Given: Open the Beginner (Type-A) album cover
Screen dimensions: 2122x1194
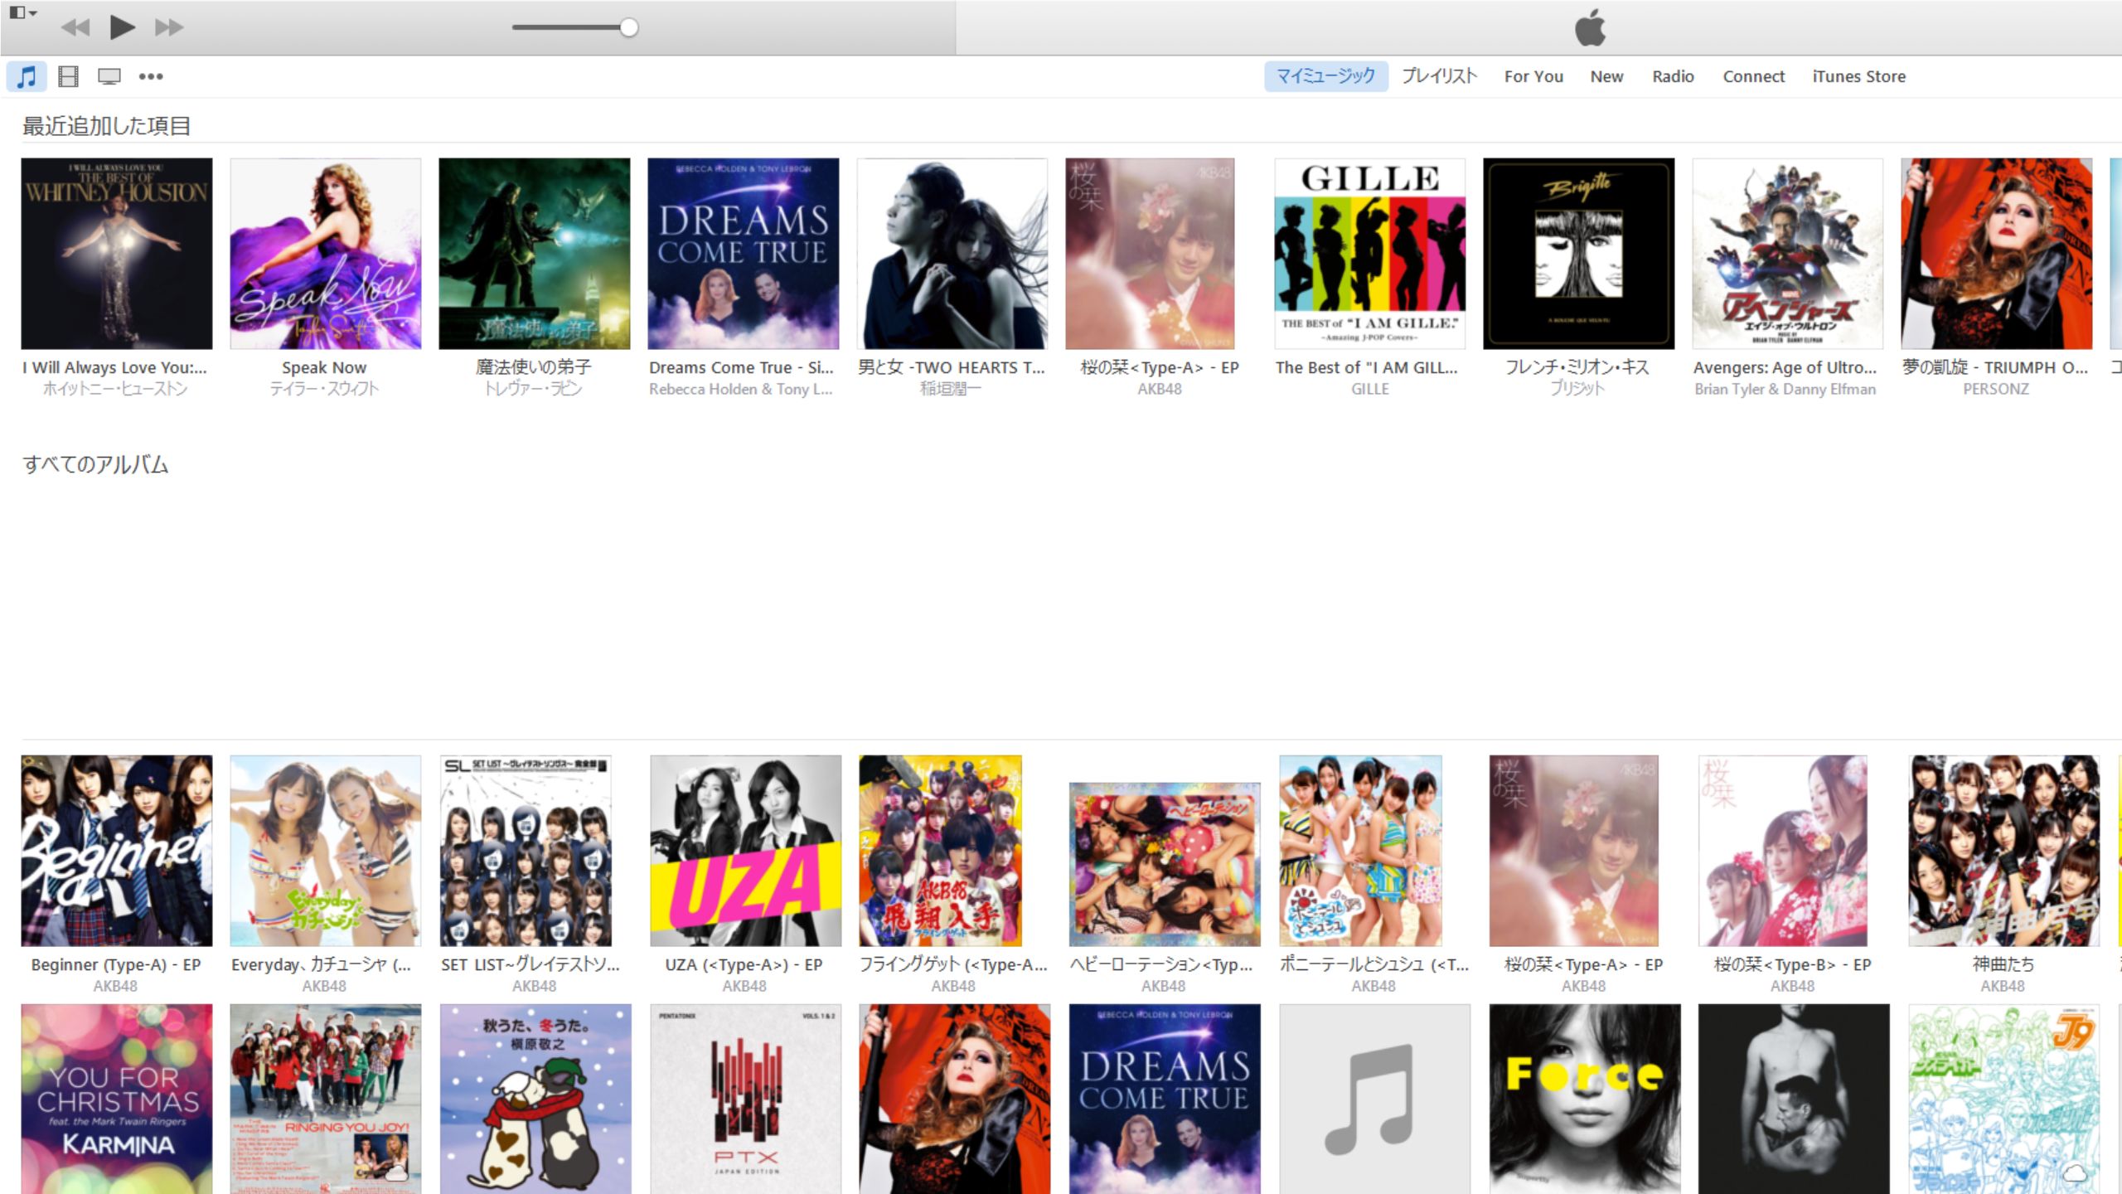Looking at the screenshot, I should pyautogui.click(x=117, y=851).
